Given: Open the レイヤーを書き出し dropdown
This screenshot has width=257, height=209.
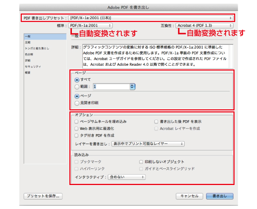Looking at the screenshot, I should (x=148, y=144).
